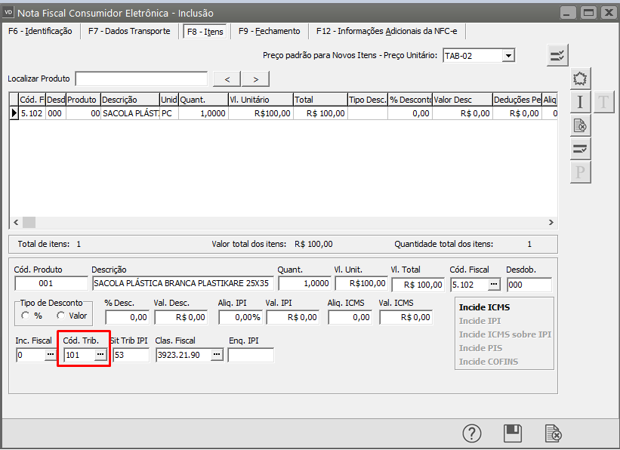Click the cancel document icon in bottom bar
Viewport: 620px width, 450px height.
pos(553,433)
